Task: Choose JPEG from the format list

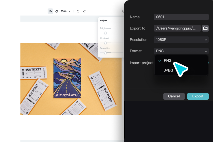Action: pos(181,70)
